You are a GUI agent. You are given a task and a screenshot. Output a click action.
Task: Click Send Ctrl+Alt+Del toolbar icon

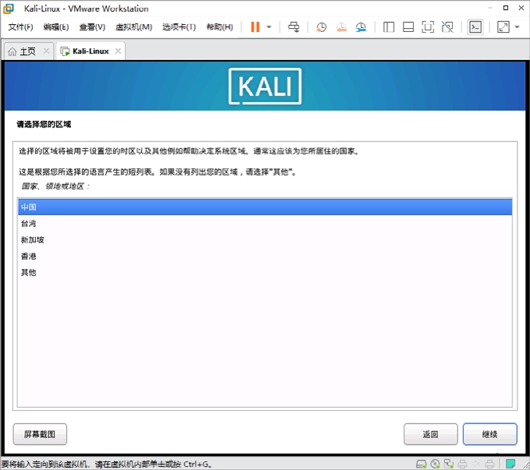(x=293, y=27)
